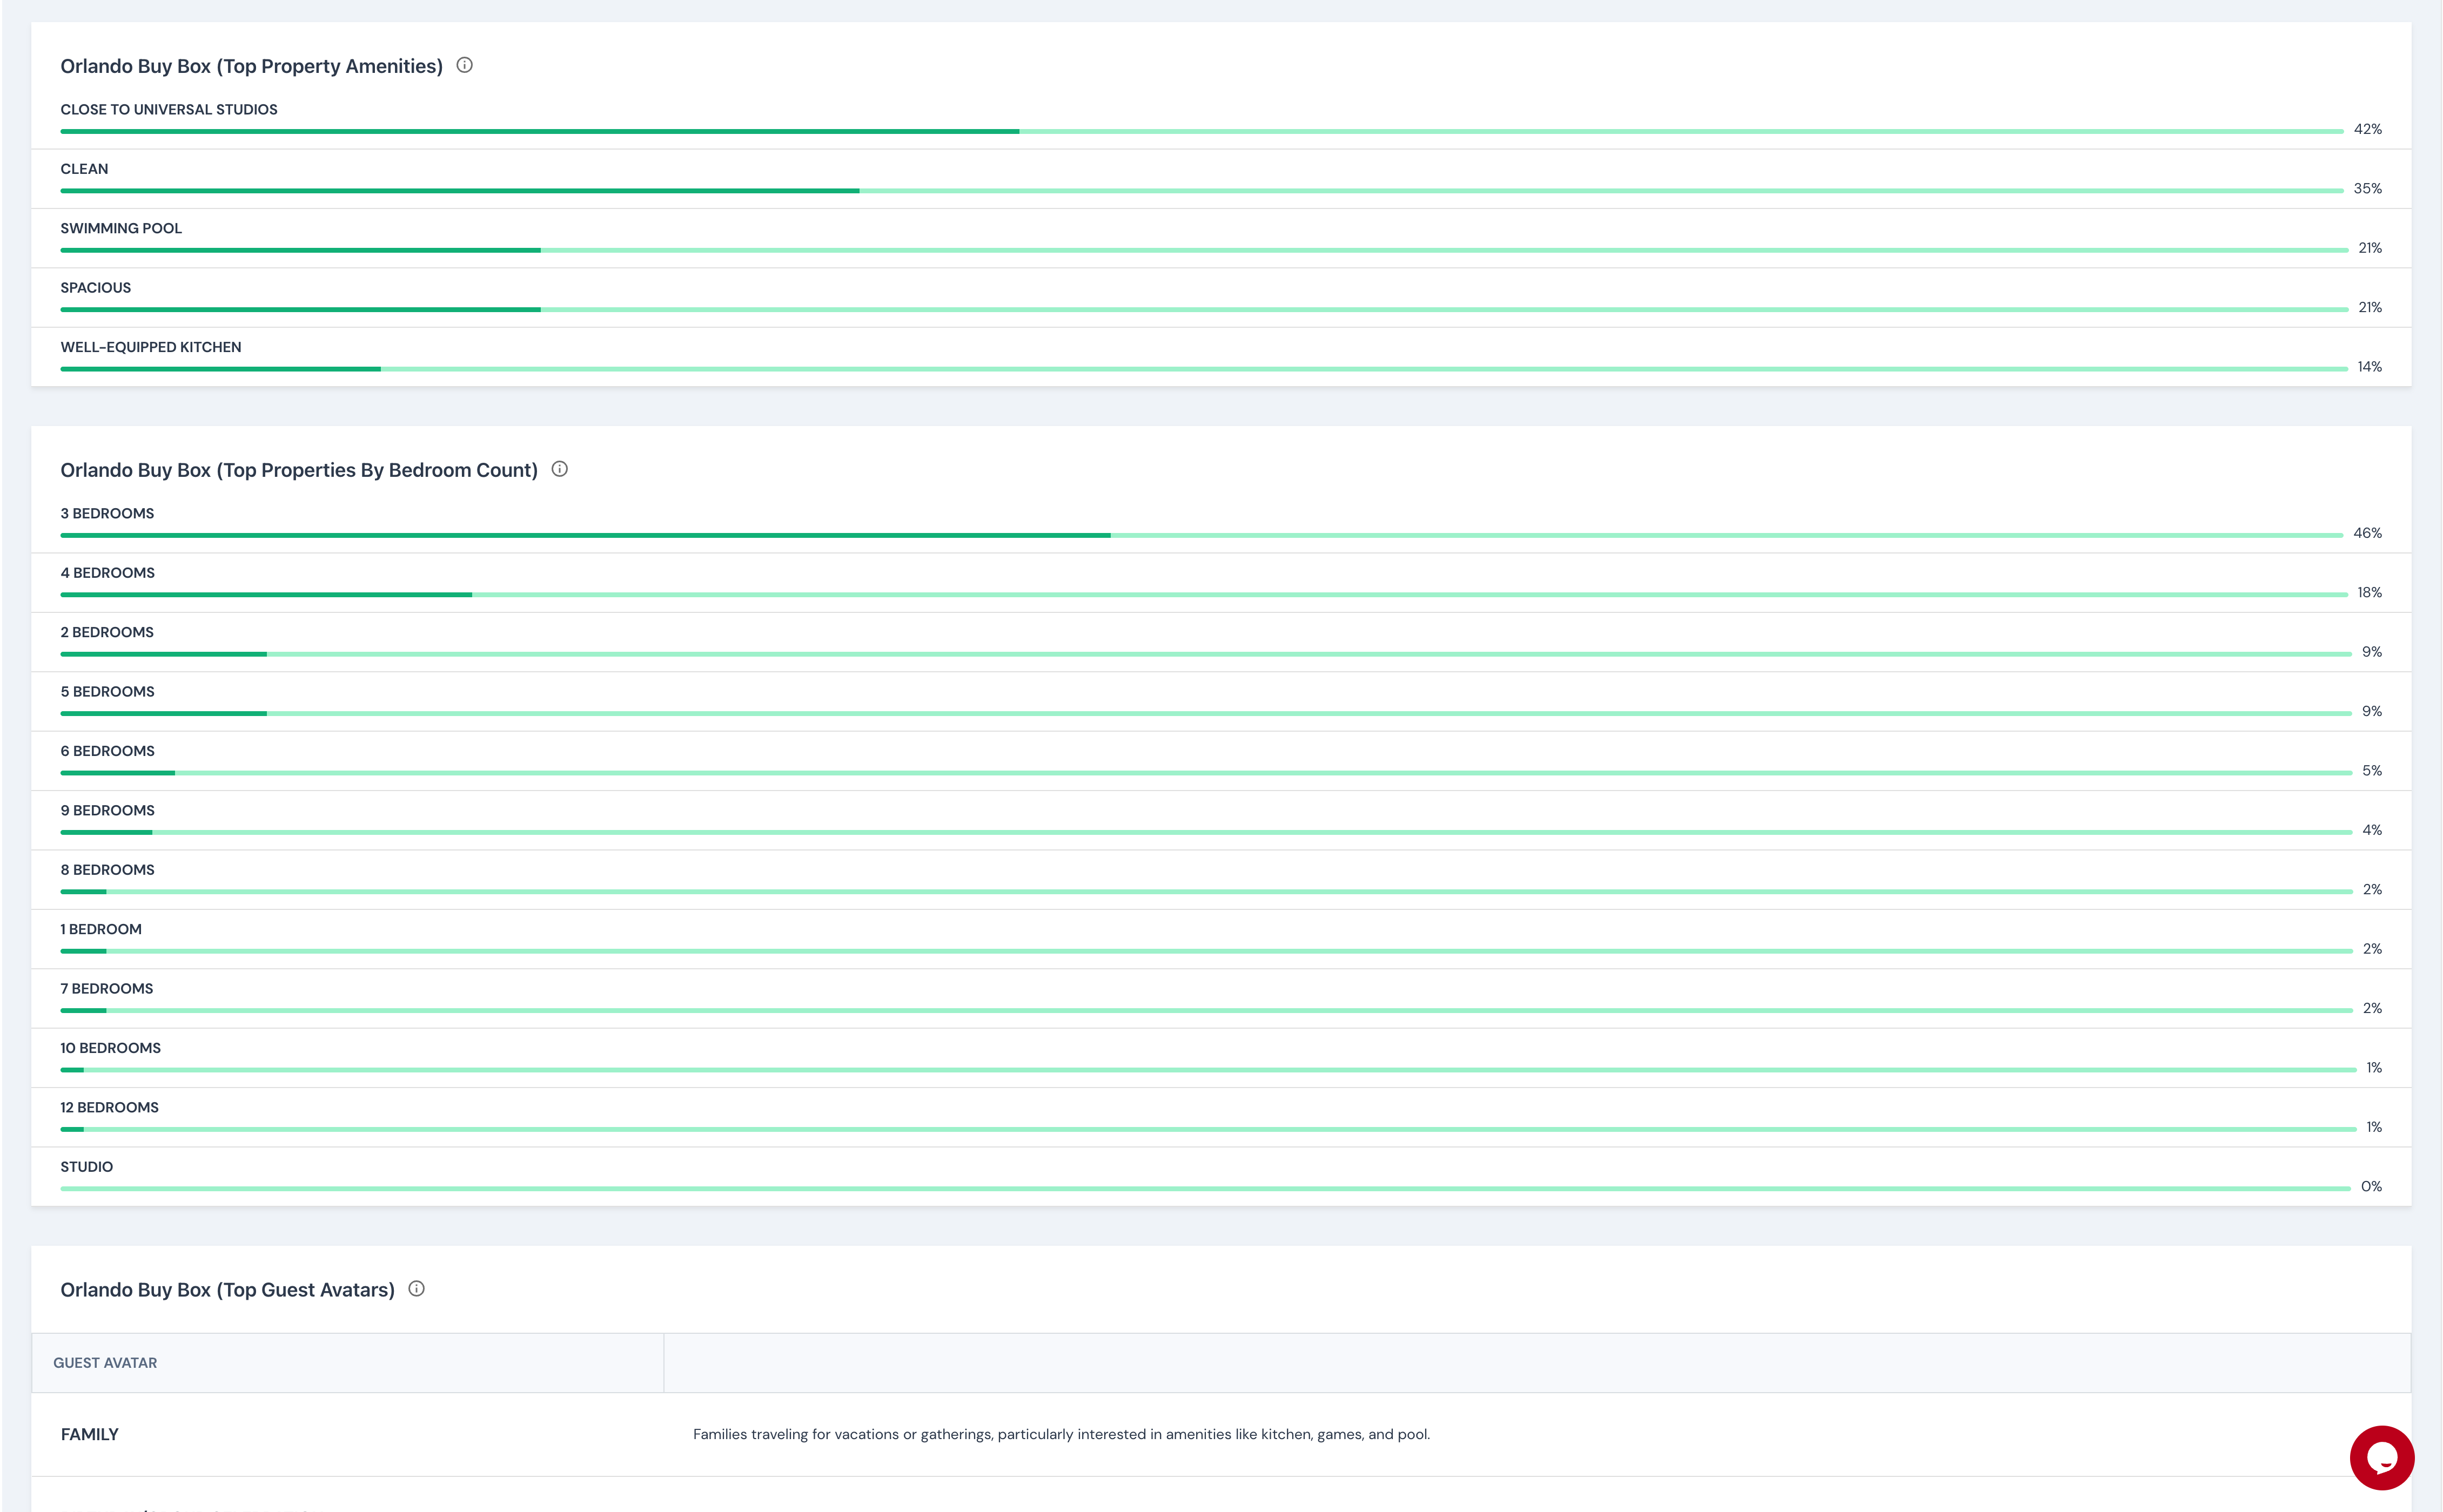Click the SWIMMING POOL amenity label
Screen dimensions: 2443x1512
[x=120, y=228]
